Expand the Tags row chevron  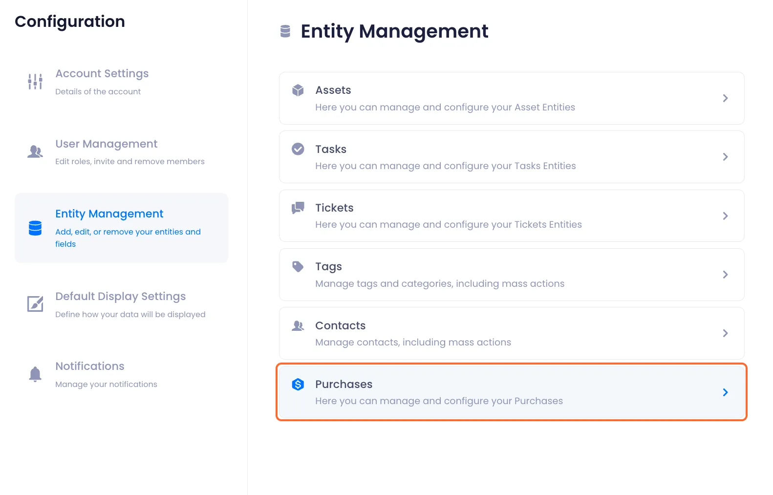click(726, 275)
